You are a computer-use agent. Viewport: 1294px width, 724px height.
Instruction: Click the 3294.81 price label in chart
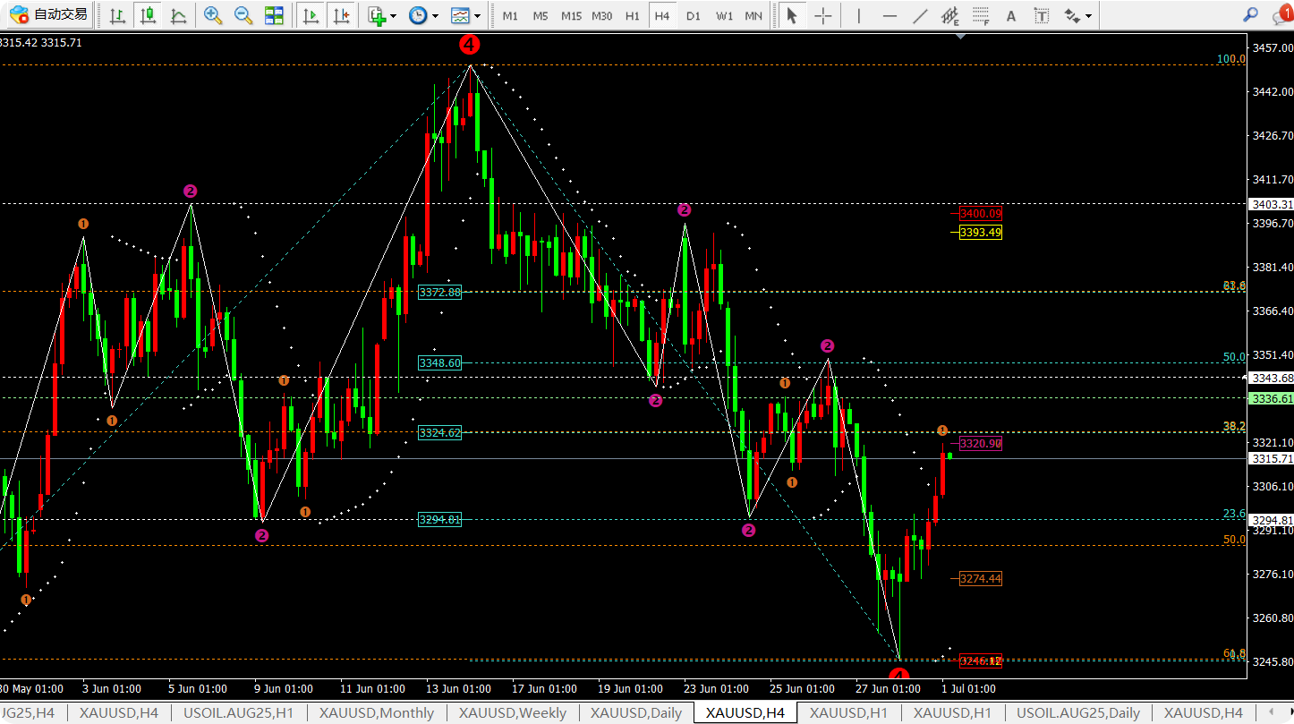click(x=439, y=520)
